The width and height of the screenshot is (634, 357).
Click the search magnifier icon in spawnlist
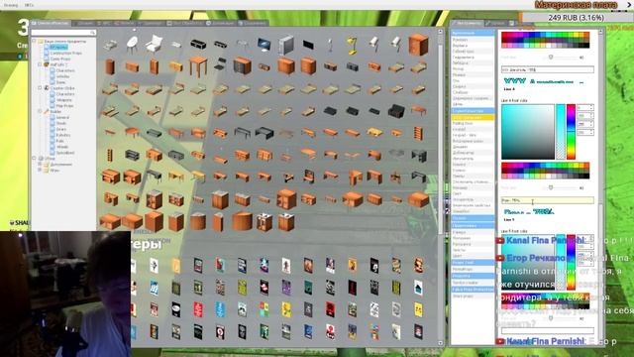tap(92, 33)
